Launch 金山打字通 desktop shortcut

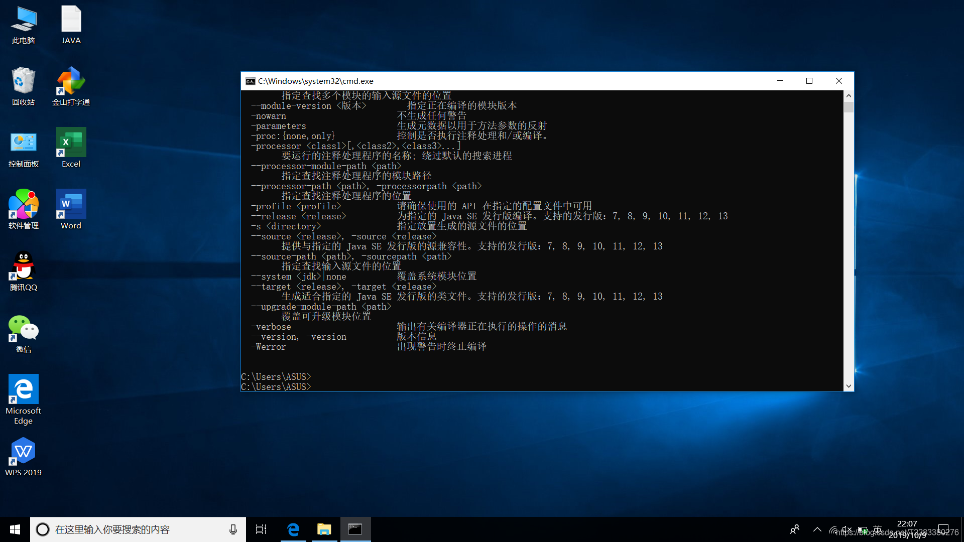71,86
